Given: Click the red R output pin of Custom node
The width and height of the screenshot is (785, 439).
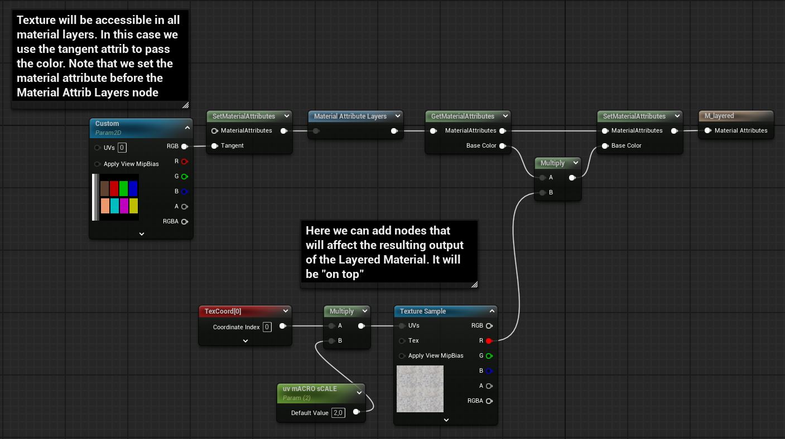Looking at the screenshot, I should (x=184, y=162).
